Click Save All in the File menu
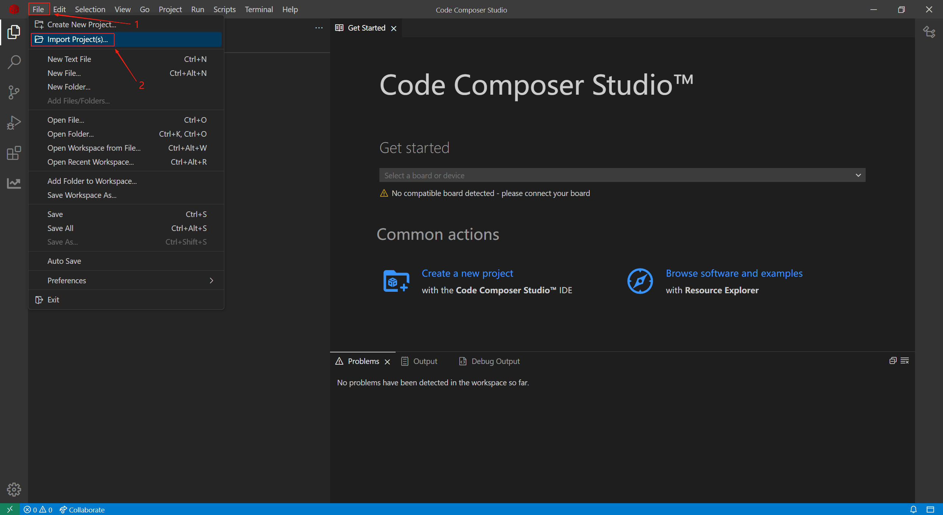 pos(126,228)
